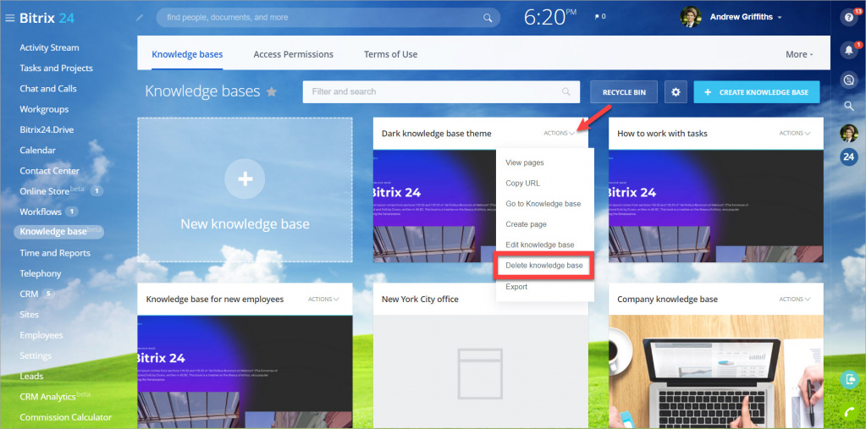Open Time and Reports in sidebar
866x429 pixels.
coord(55,253)
